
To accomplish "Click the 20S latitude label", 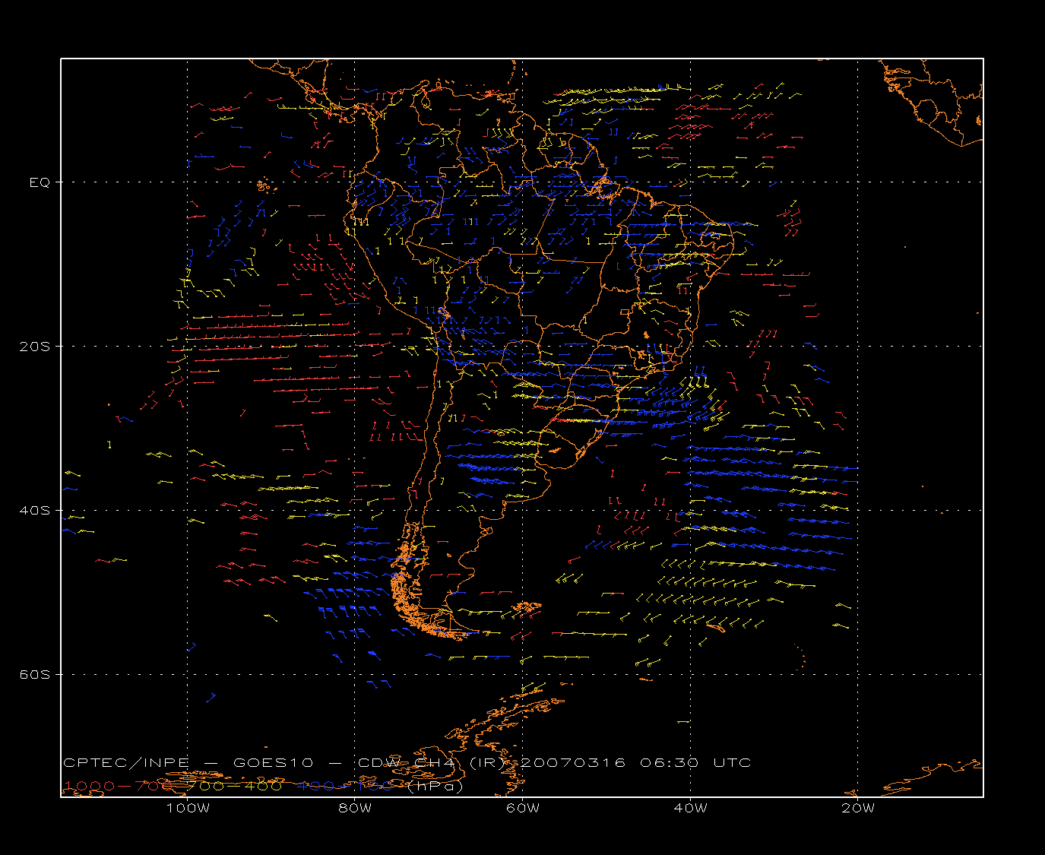I will pyautogui.click(x=34, y=347).
